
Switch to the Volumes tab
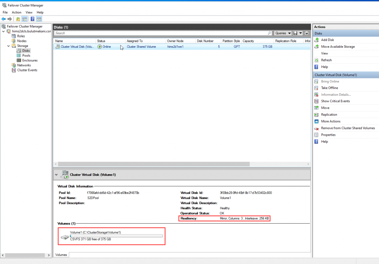pos(61,255)
